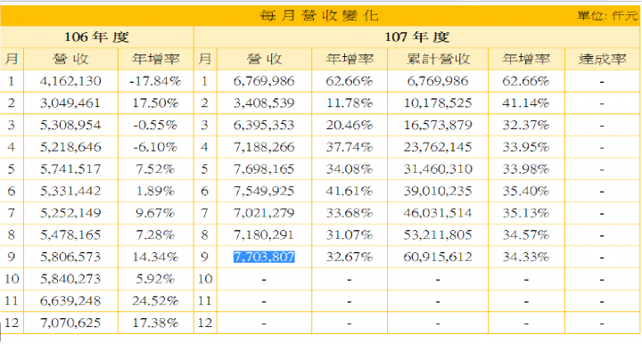Select growth rate 11.78%
The height and width of the screenshot is (344, 642).
(350, 103)
